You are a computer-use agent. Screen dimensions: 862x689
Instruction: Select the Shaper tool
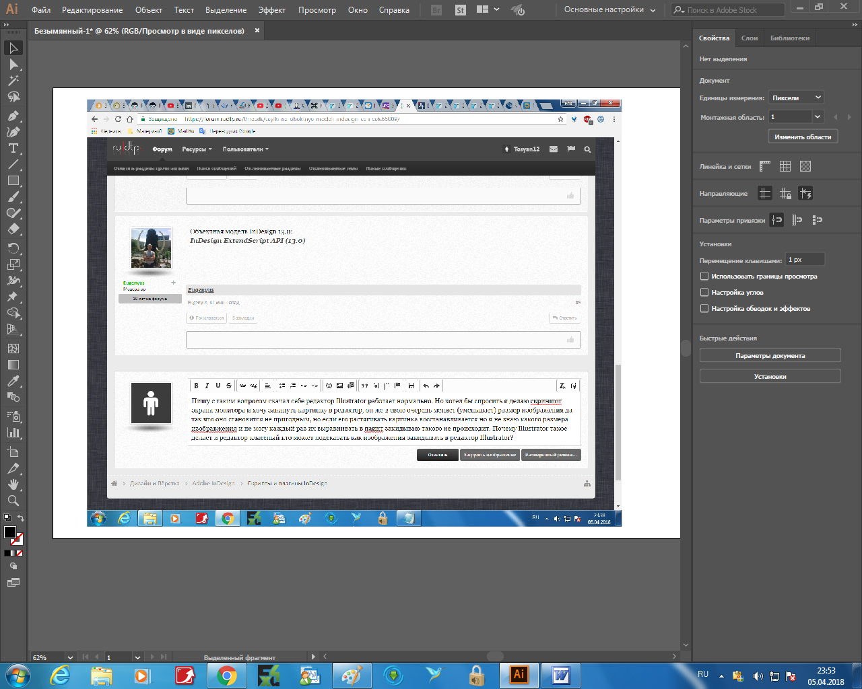coord(13,213)
